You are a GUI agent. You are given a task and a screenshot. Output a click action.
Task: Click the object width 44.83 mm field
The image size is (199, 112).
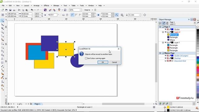[x=26, y=14]
